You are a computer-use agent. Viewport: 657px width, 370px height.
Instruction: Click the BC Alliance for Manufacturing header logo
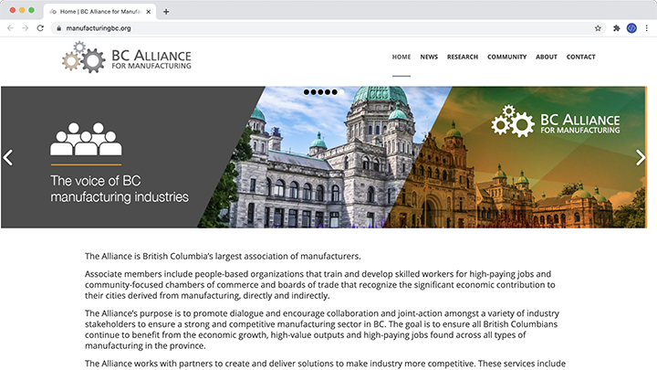[126, 57]
